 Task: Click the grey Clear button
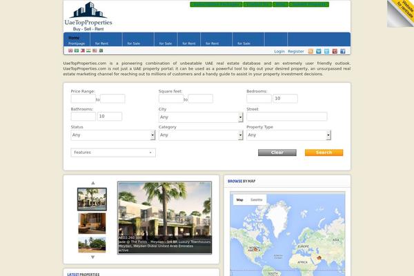(277, 152)
